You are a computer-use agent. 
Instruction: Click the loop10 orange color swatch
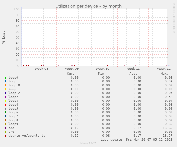point(6,85)
